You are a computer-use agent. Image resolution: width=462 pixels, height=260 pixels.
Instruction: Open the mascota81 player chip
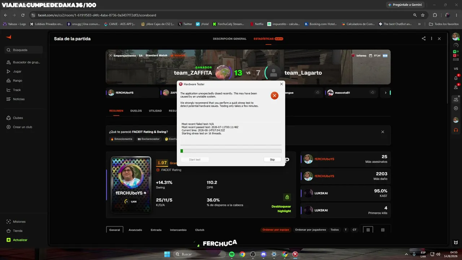352,93
